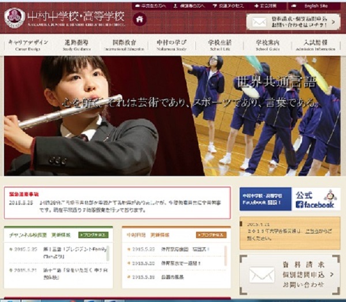
Task: Click the envelope icon in the header banner
Action: click(257, 22)
